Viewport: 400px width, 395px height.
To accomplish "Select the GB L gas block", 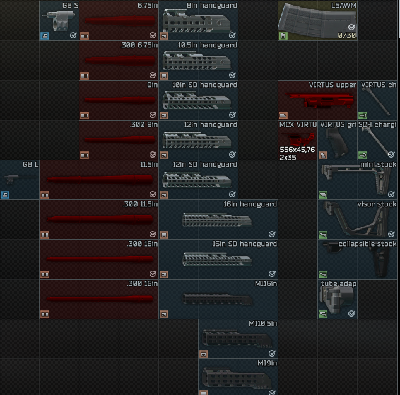I will tap(20, 180).
